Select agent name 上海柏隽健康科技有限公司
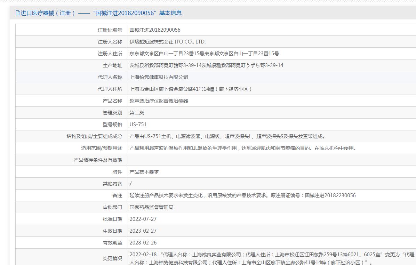Screen dimensions: 416x265 (x=159, y=77)
